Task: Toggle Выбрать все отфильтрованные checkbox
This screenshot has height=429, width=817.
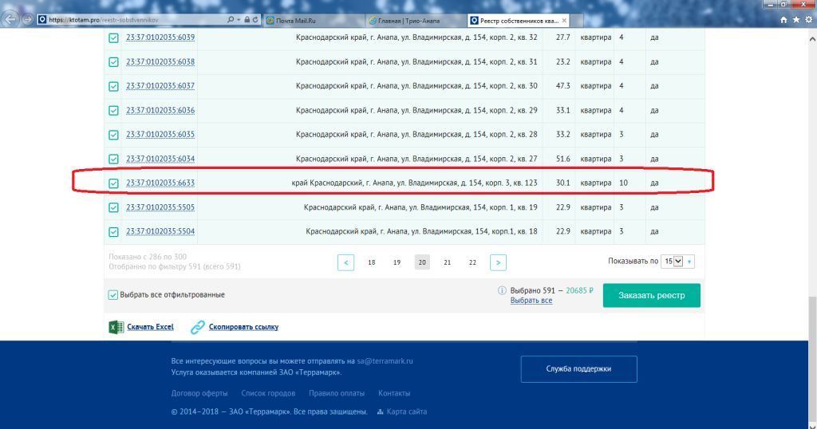Action: click(x=112, y=295)
